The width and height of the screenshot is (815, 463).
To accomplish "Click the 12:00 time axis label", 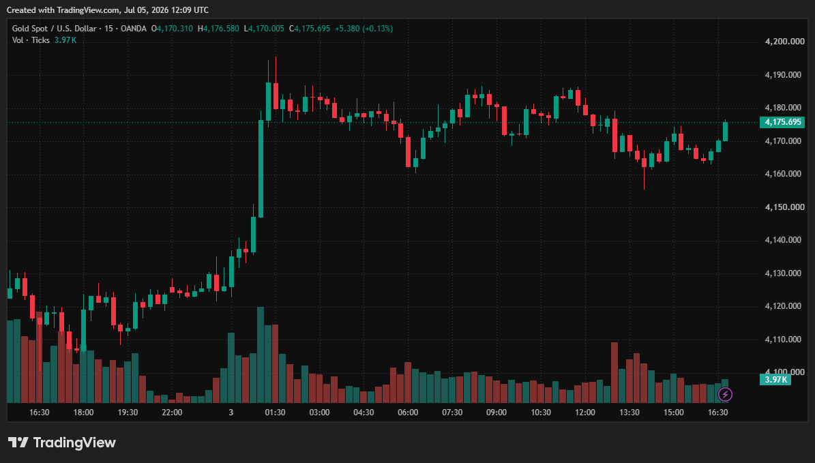I will [x=585, y=413].
